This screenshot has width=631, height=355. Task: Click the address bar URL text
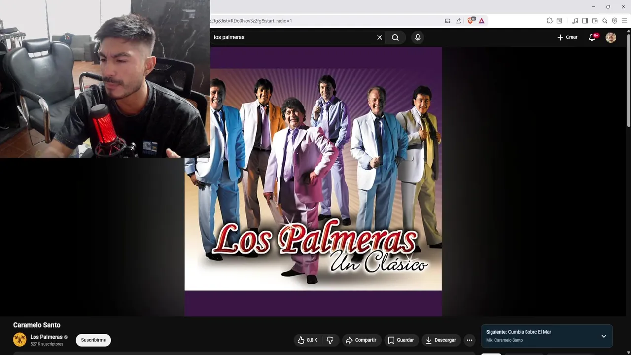pyautogui.click(x=251, y=21)
